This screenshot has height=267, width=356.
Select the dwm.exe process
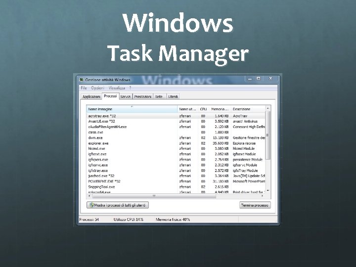click(176, 137)
